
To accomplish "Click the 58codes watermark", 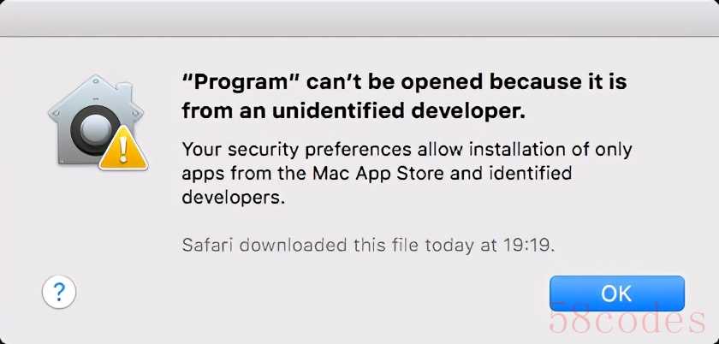I will (627, 322).
